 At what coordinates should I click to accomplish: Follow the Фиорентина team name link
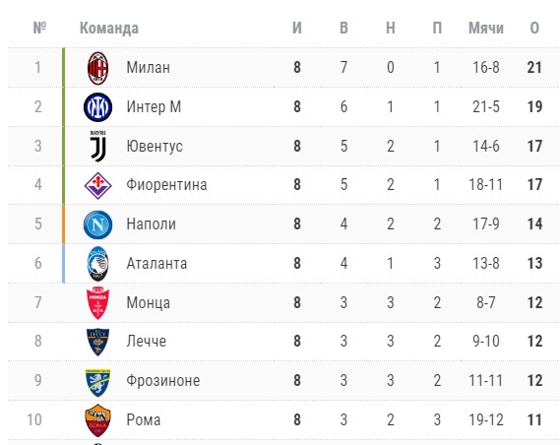[166, 185]
